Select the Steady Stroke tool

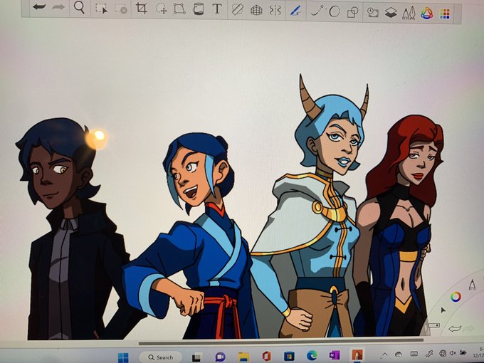[x=317, y=11]
